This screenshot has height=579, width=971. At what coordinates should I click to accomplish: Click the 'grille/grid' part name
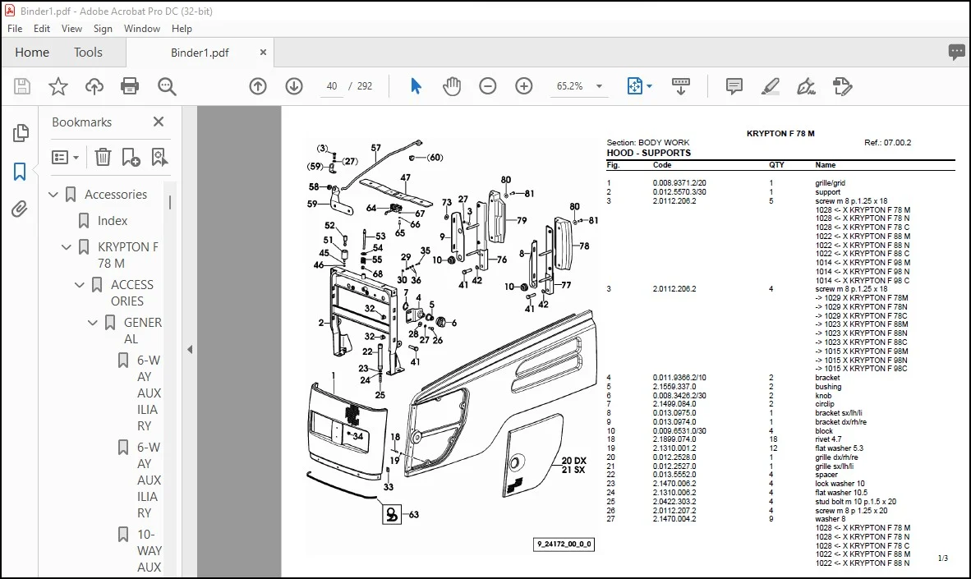830,183
